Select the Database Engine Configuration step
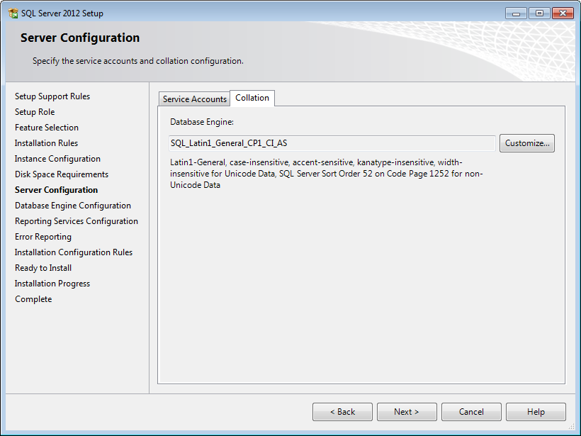Screen dimensions: 581x436 click(73, 206)
